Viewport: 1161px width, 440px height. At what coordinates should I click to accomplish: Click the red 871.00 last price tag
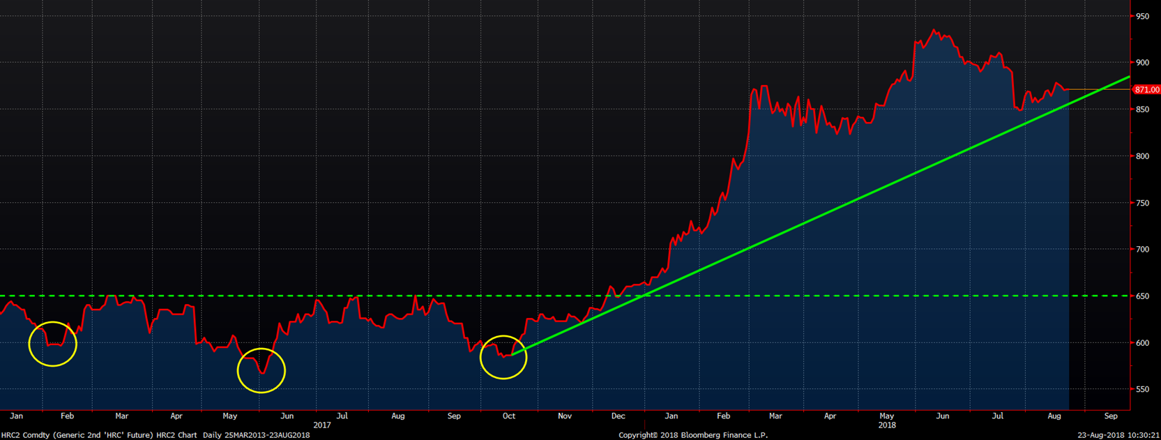[1146, 90]
